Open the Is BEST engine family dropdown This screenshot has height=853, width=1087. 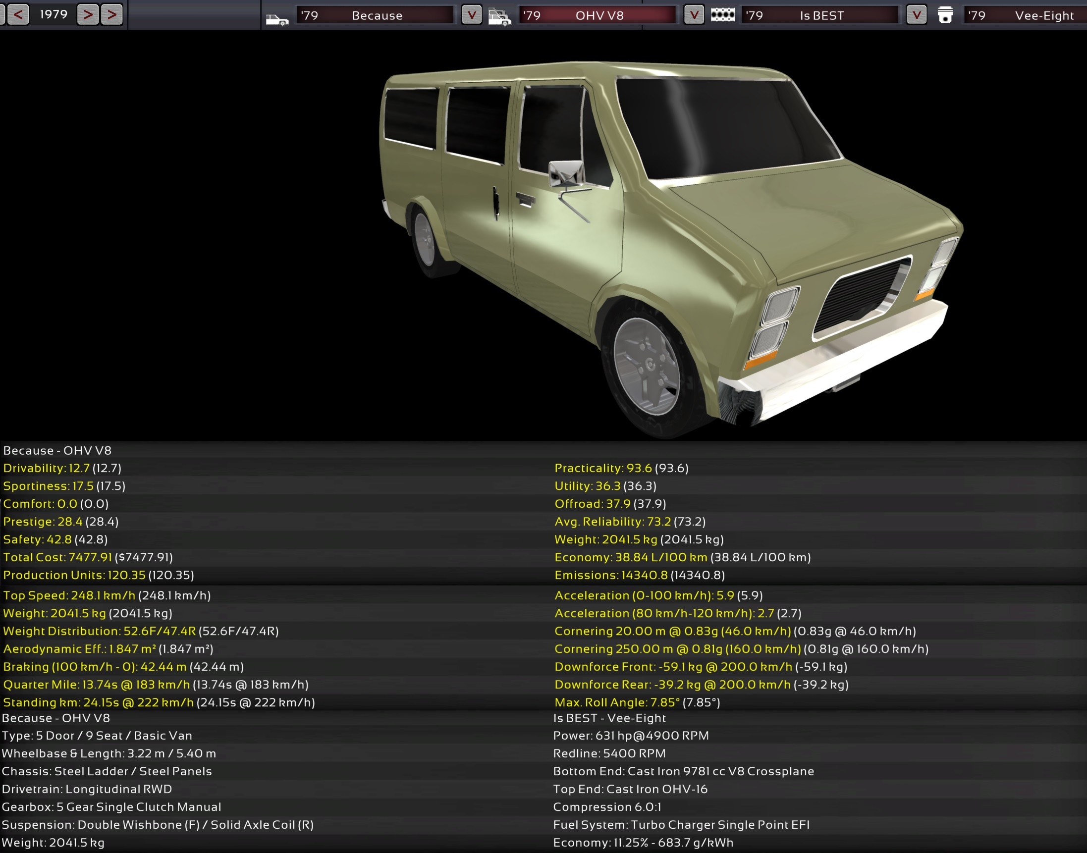point(916,15)
